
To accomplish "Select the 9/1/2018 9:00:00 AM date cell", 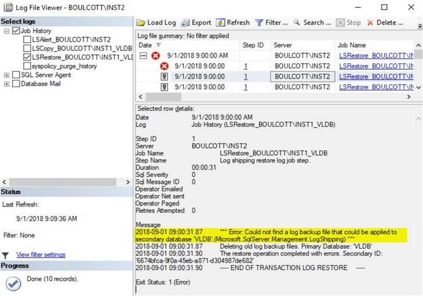I will (198, 56).
